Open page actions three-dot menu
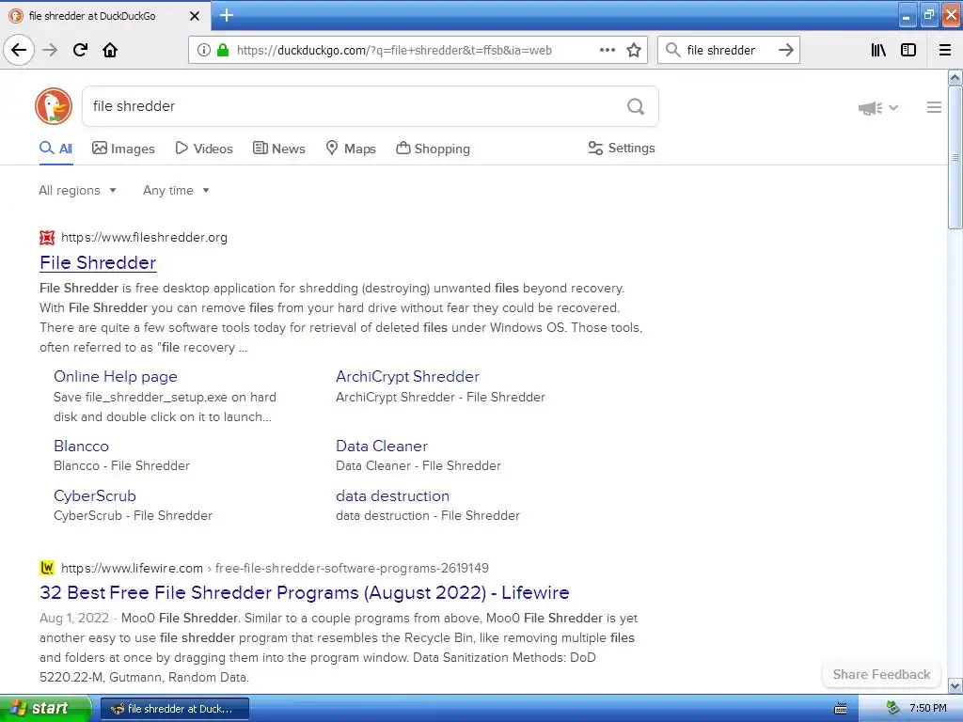The width and height of the screenshot is (963, 722). pos(607,50)
